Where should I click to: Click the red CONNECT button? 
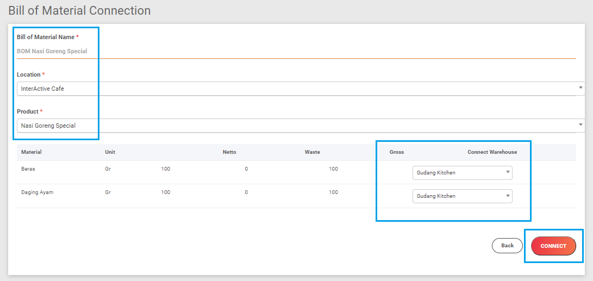tap(553, 246)
